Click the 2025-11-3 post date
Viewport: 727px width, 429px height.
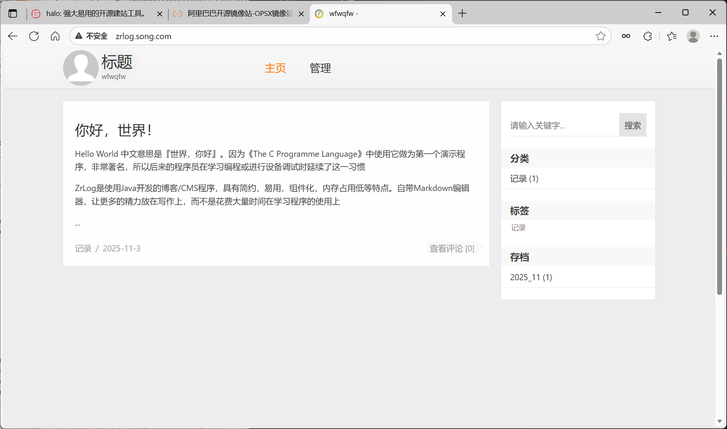coord(121,248)
